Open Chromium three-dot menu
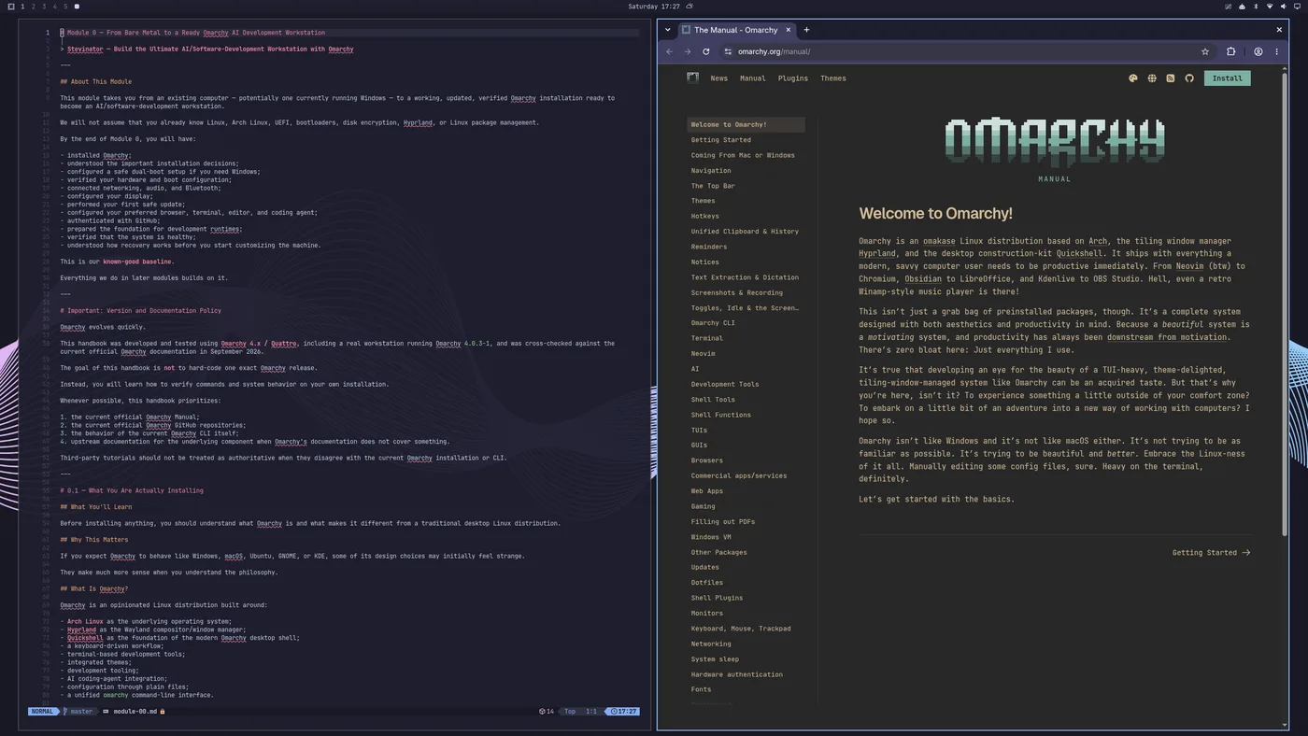 coord(1277,51)
